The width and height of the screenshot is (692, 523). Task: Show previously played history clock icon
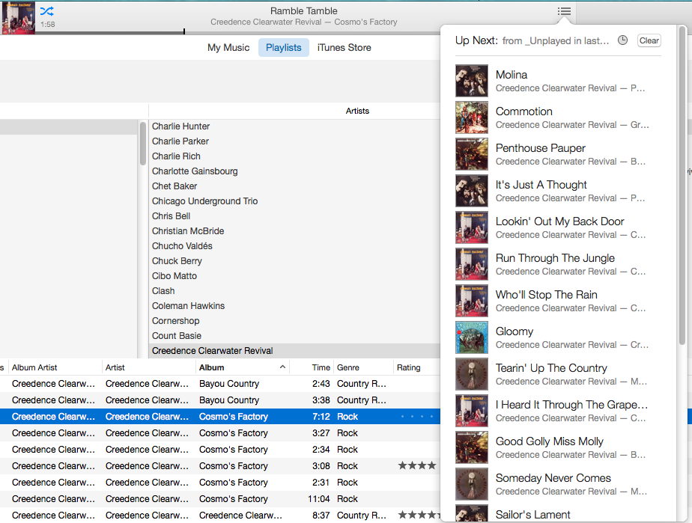click(x=622, y=40)
